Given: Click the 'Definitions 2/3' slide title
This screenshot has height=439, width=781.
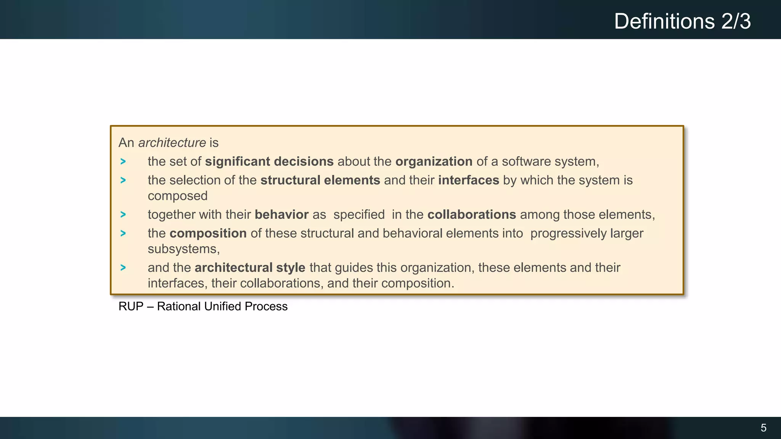Looking at the screenshot, I should [682, 21].
